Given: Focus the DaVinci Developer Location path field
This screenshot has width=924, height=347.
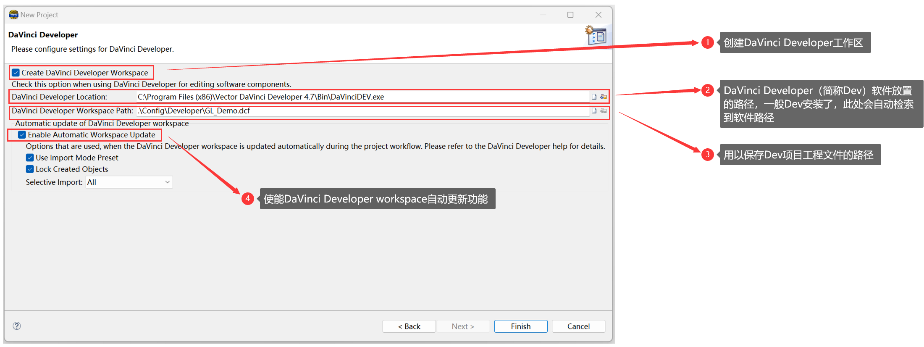Looking at the screenshot, I should tap(363, 97).
